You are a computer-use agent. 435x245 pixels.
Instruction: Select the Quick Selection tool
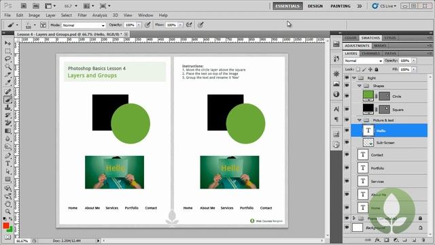(x=7, y=67)
